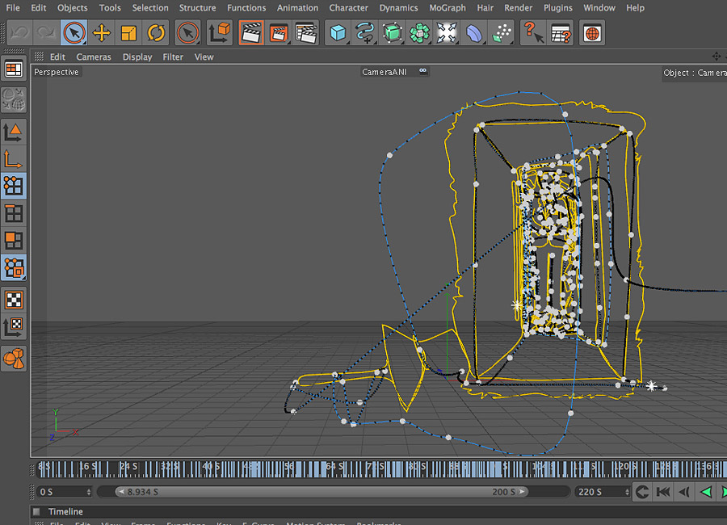Click the timeline range slider bar
The image size is (727, 525).
pyautogui.click(x=323, y=491)
